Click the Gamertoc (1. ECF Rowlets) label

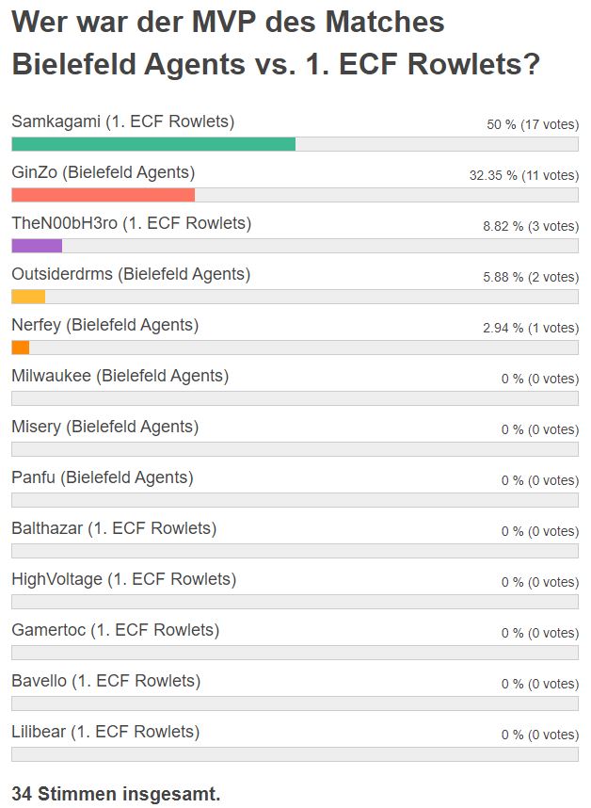(x=116, y=630)
